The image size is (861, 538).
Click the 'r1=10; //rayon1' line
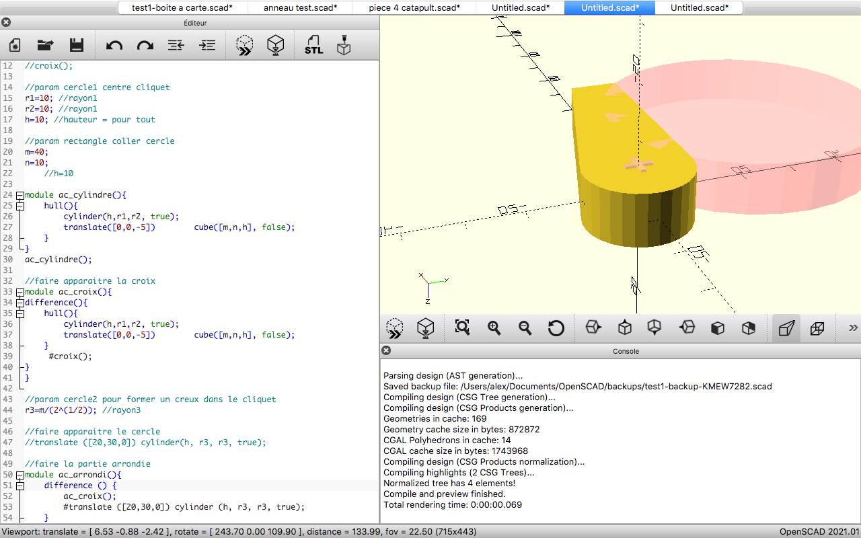pyautogui.click(x=61, y=98)
